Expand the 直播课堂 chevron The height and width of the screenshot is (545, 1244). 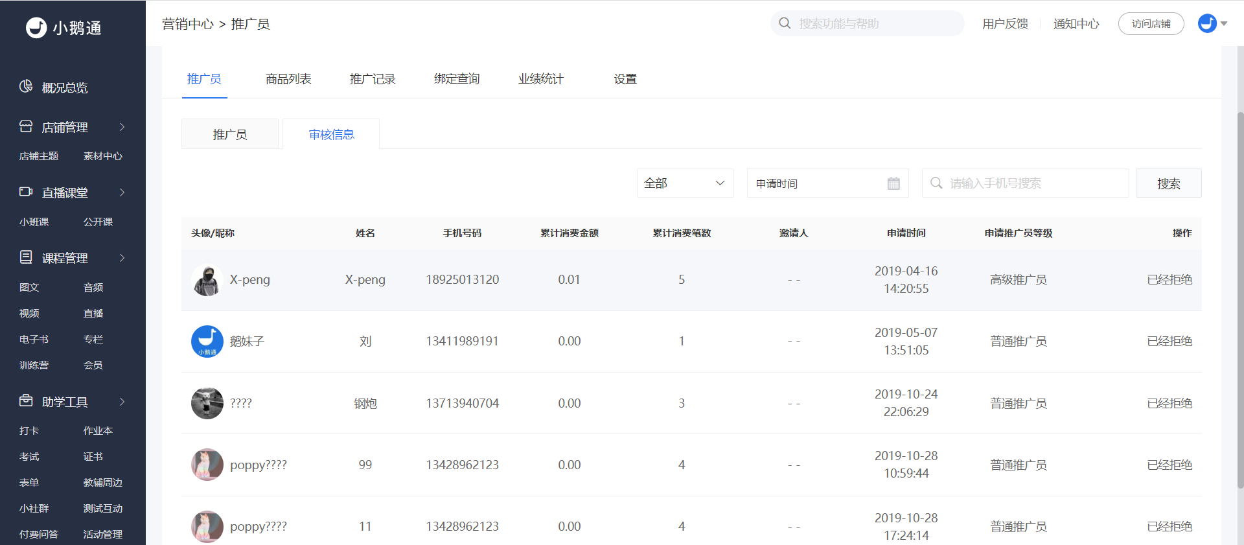click(122, 192)
